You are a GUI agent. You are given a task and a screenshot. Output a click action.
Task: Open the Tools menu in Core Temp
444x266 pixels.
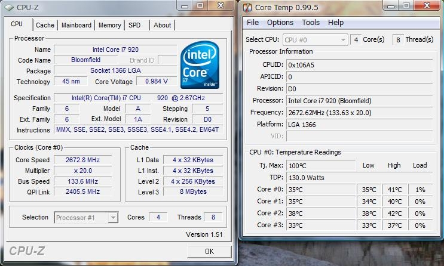[x=311, y=23]
